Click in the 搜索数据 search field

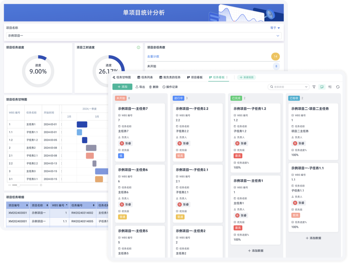pyautogui.click(x=289, y=87)
